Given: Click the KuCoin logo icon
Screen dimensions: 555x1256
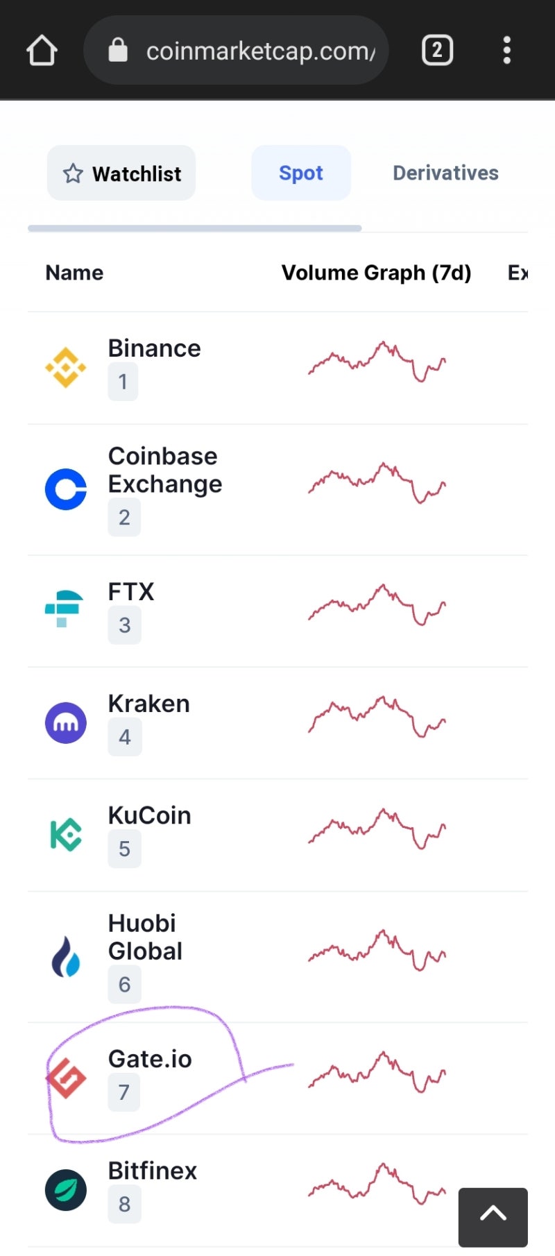Looking at the screenshot, I should pos(66,834).
